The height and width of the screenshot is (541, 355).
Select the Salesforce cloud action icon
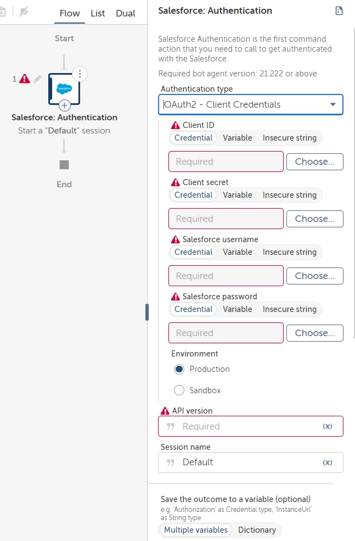(x=64, y=88)
